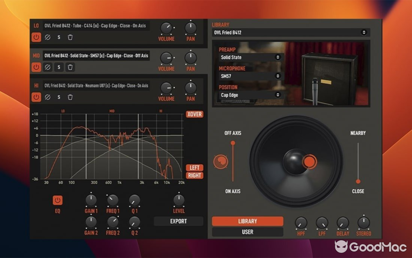Switch to the USER tab

(247, 232)
